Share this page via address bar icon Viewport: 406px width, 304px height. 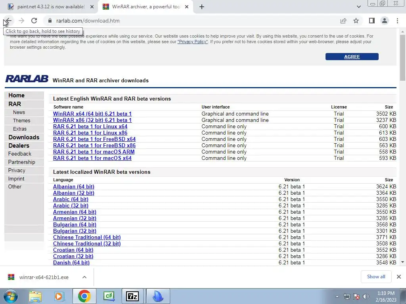[x=343, y=21]
